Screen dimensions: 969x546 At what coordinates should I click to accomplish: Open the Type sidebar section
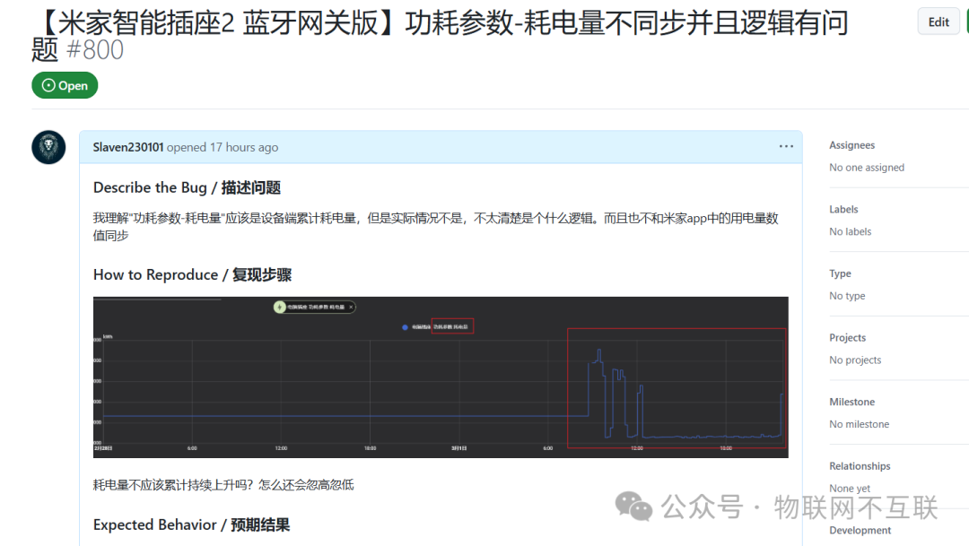(840, 273)
